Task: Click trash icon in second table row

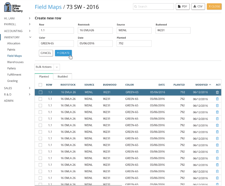Action: coord(217,99)
